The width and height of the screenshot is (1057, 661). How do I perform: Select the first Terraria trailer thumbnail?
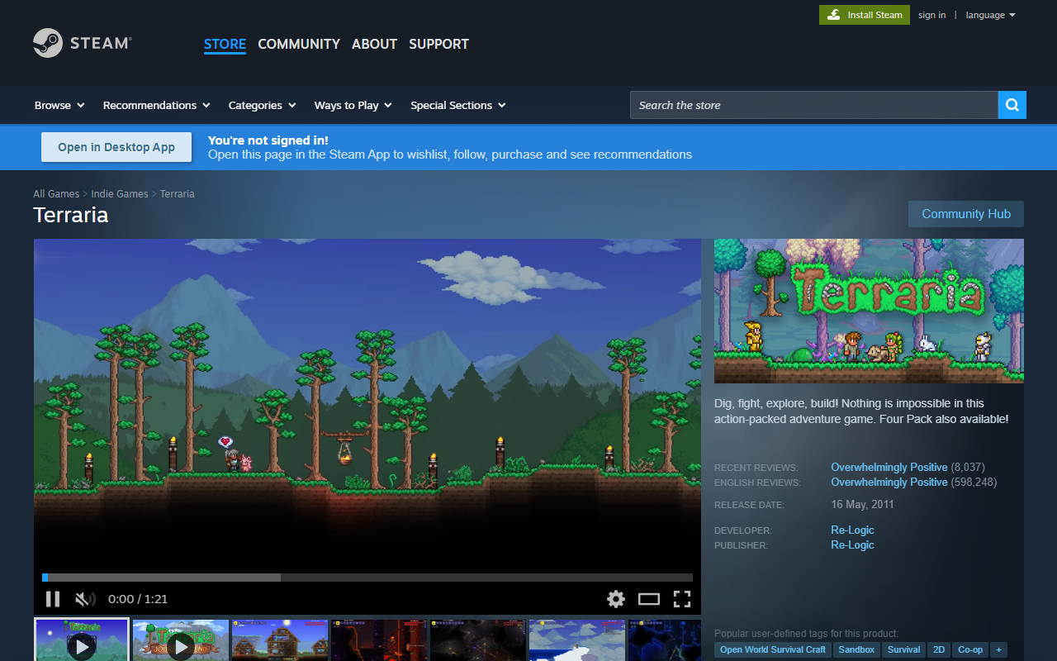point(82,640)
